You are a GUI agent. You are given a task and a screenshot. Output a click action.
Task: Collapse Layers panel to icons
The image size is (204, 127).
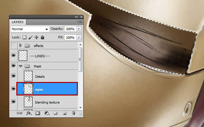tap(76, 17)
